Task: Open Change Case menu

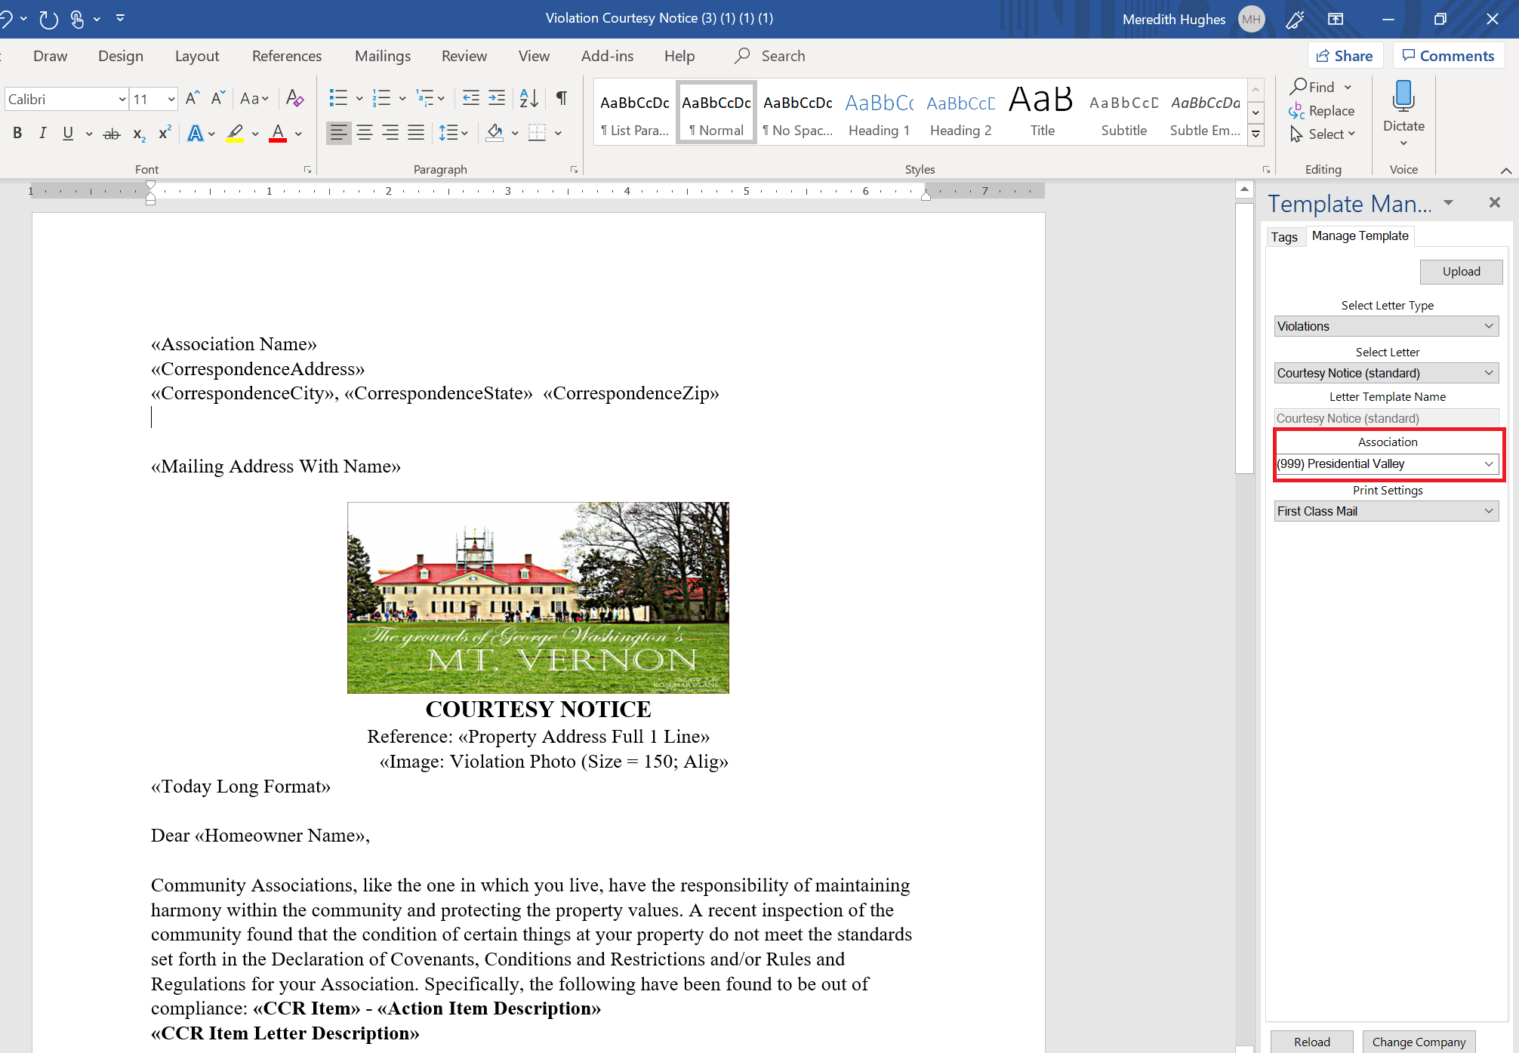Action: pyautogui.click(x=254, y=98)
